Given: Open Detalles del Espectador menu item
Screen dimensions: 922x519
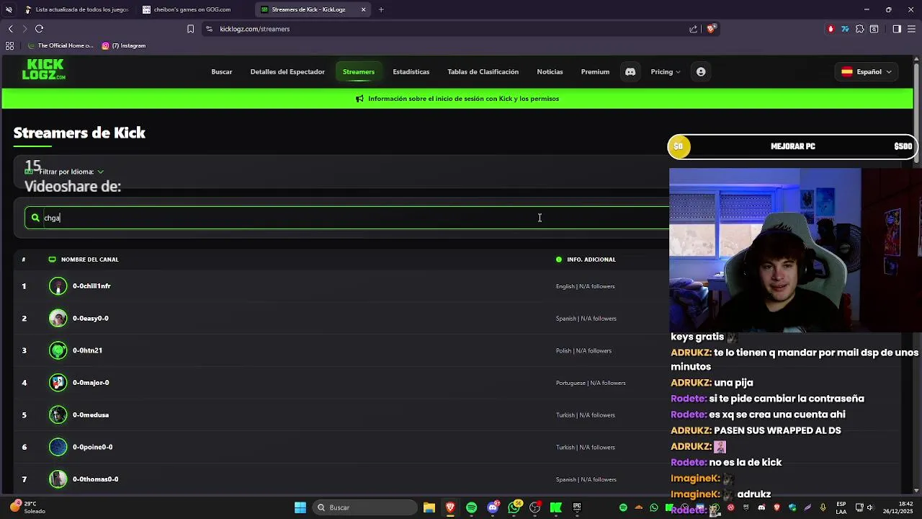Looking at the screenshot, I should [x=287, y=72].
